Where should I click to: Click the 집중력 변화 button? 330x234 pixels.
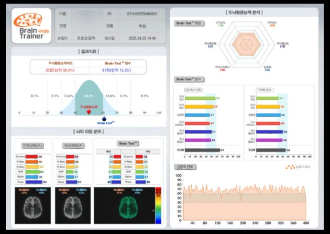(185, 167)
